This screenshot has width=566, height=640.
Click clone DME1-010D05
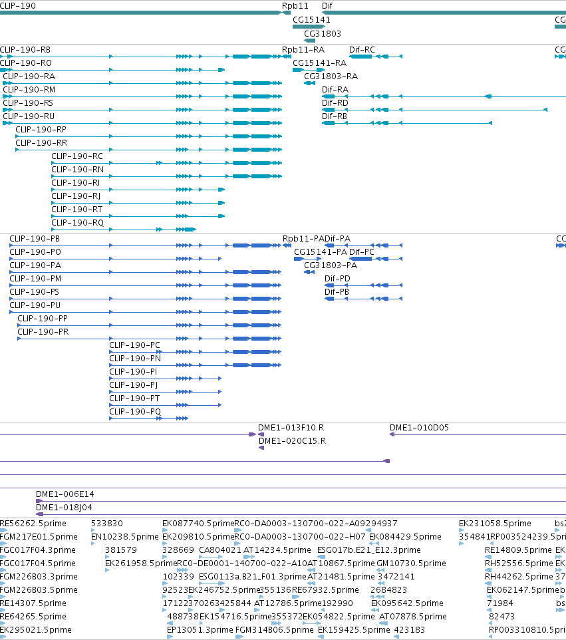click(x=419, y=428)
